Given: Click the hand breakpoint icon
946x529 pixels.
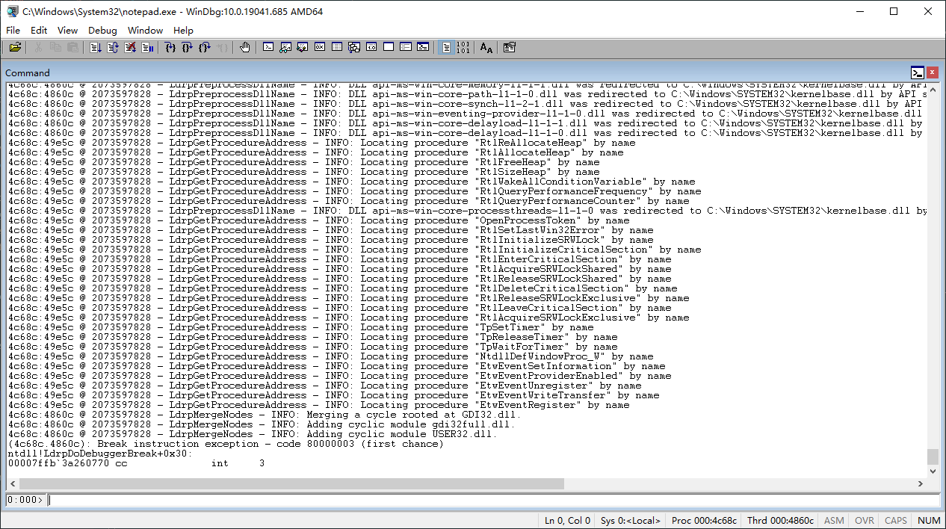Looking at the screenshot, I should point(245,47).
